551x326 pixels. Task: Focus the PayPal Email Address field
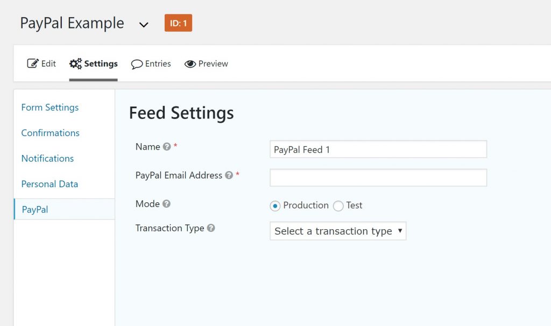point(378,178)
